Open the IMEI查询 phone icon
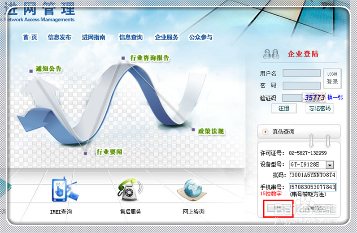Image resolution: width=357 pixels, height=233 pixels. click(65, 189)
